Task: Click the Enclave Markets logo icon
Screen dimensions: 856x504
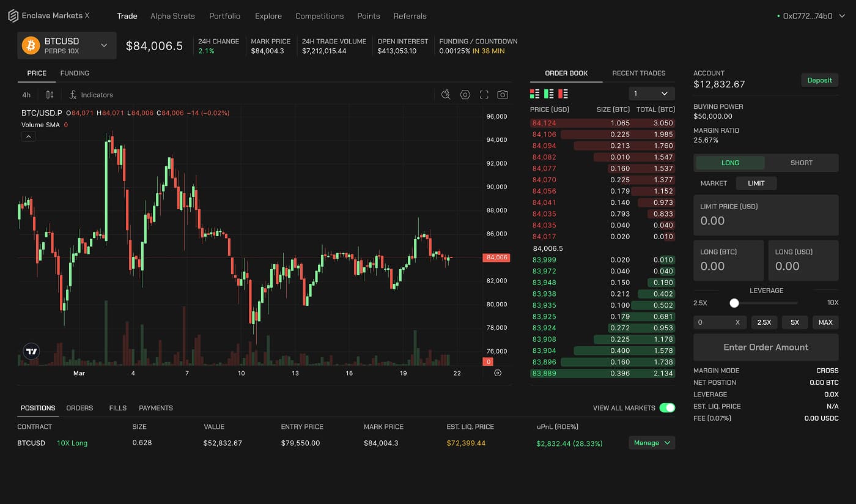Action: (13, 16)
